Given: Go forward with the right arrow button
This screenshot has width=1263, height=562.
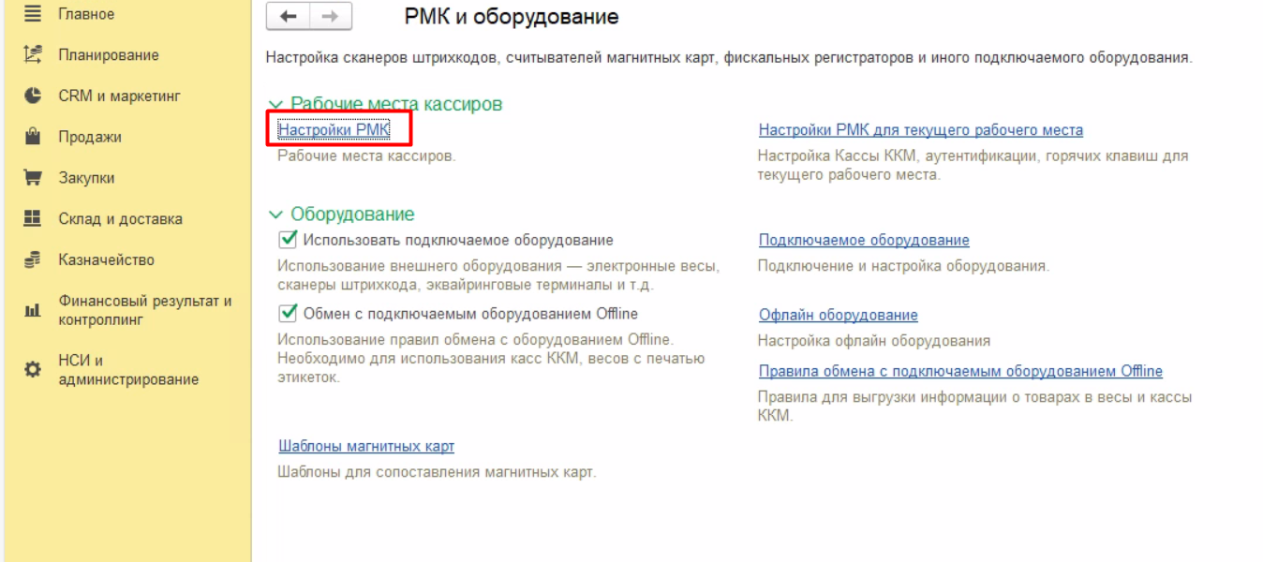Looking at the screenshot, I should pos(331,17).
